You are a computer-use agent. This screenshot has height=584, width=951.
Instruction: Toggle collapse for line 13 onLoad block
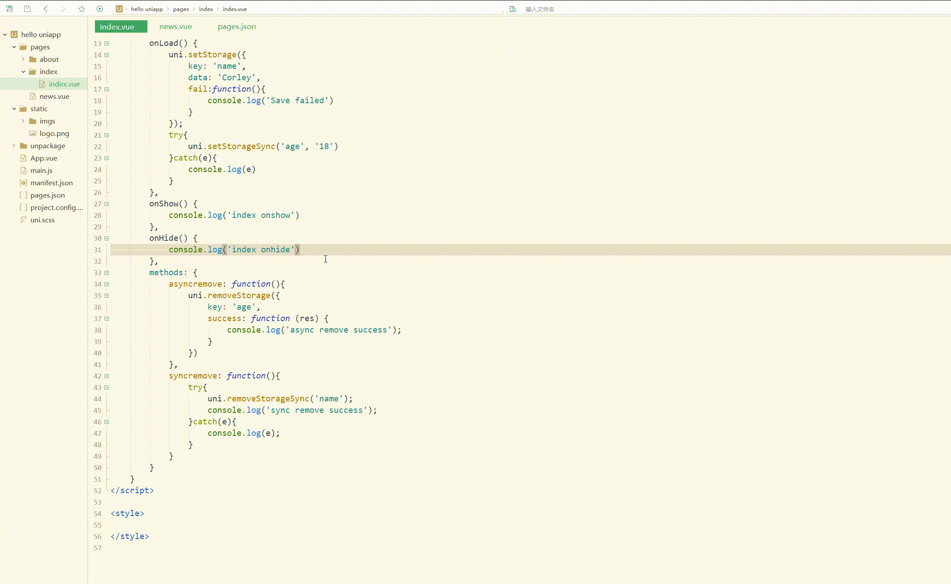tap(107, 43)
